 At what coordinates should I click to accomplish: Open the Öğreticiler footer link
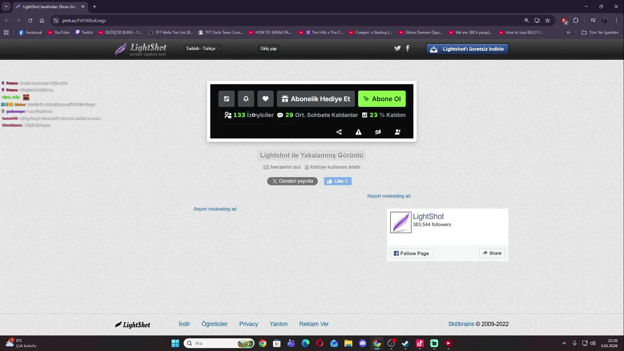pyautogui.click(x=214, y=324)
